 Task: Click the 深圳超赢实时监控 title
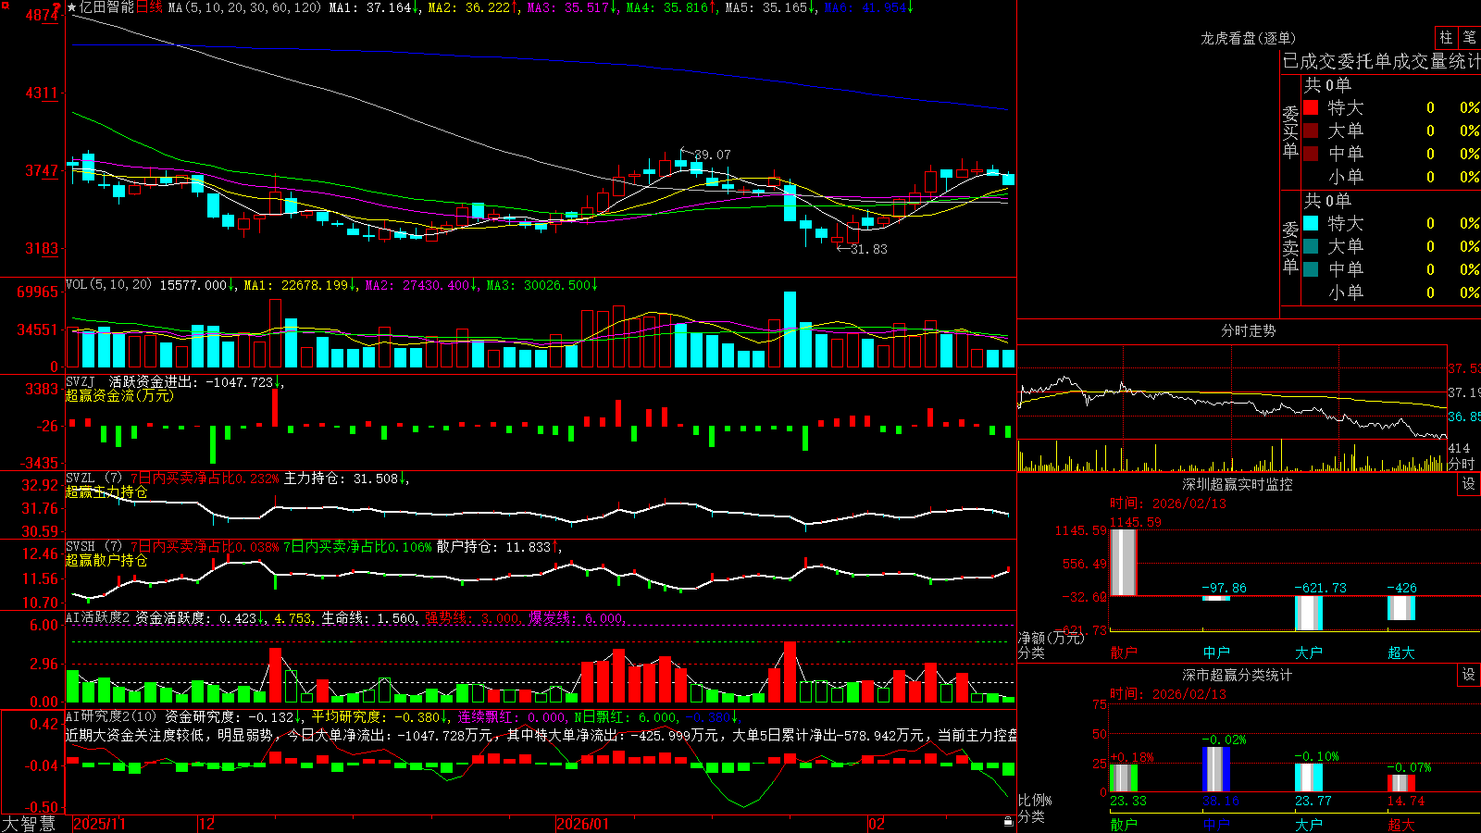coord(1238,484)
